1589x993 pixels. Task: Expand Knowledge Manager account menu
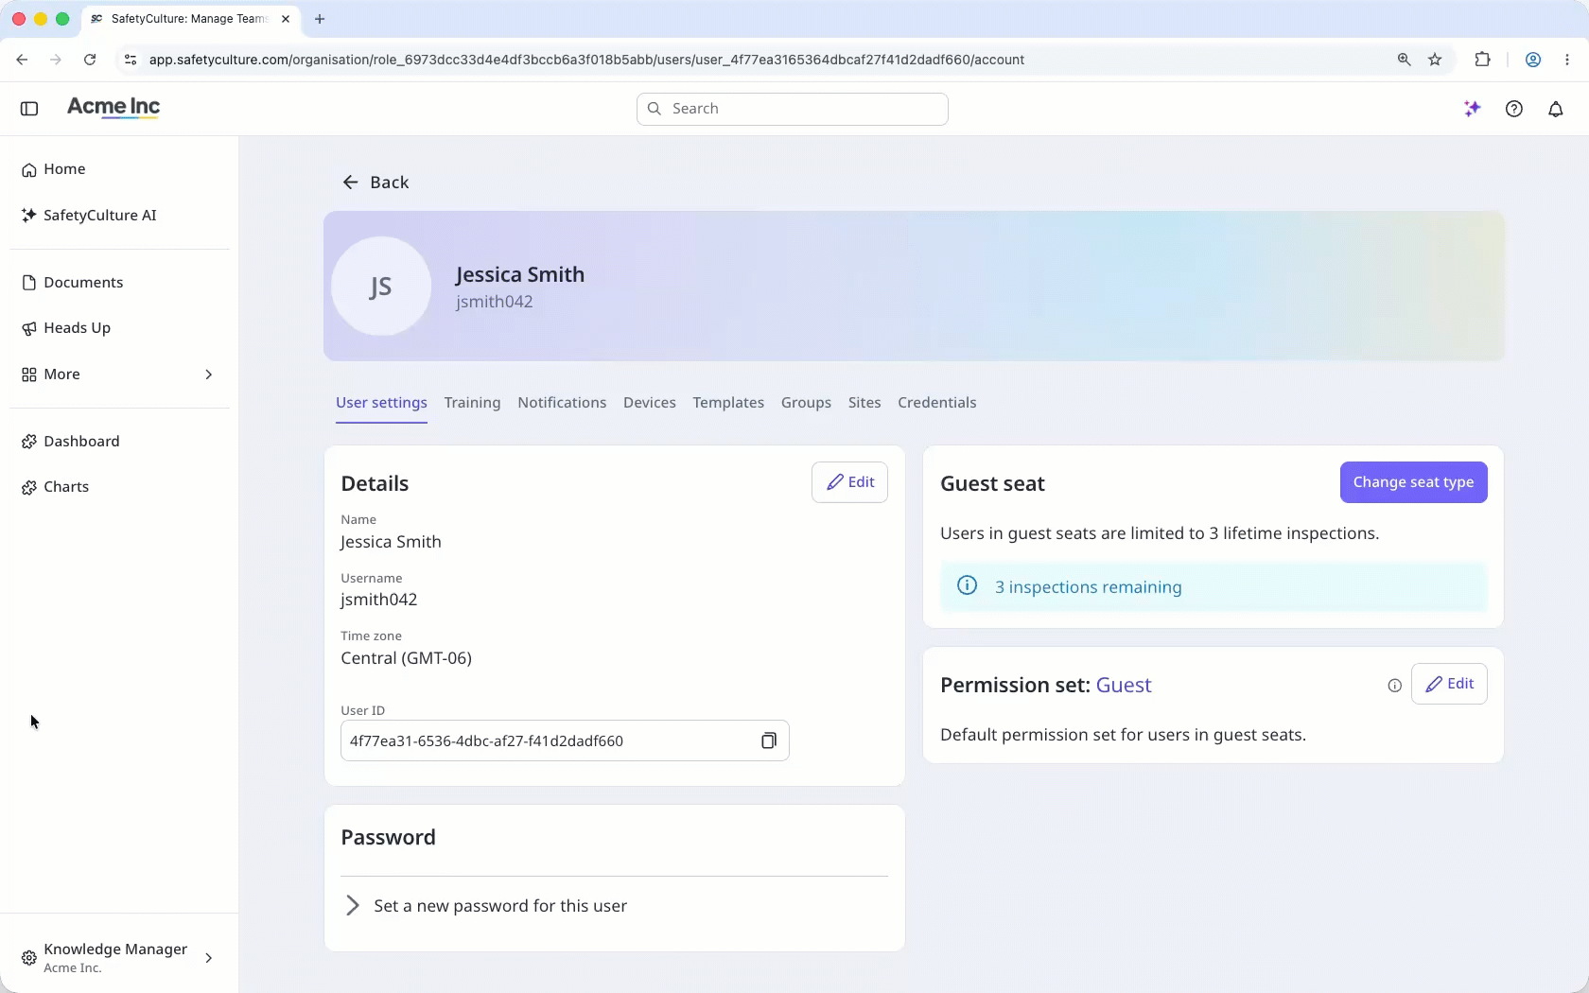(x=119, y=957)
